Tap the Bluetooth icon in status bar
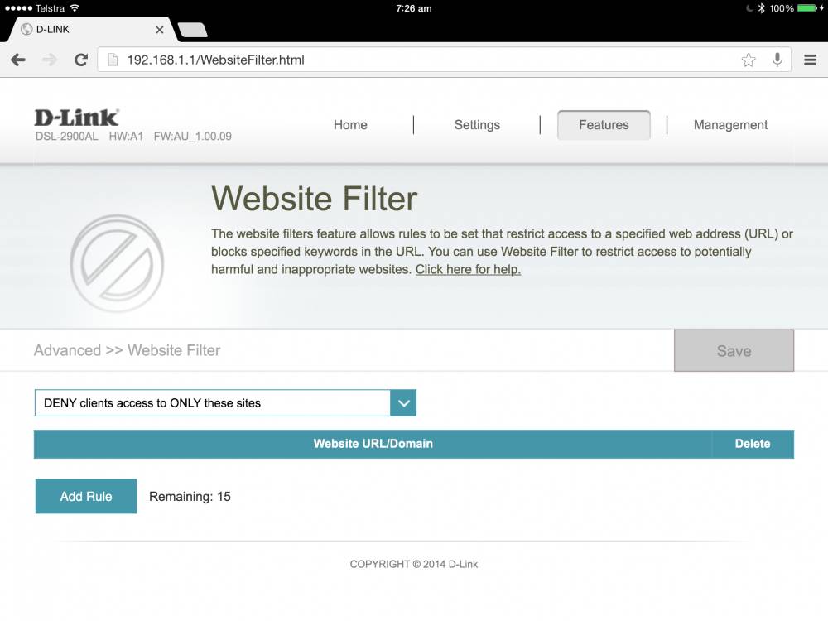The image size is (828, 621). 761,8
